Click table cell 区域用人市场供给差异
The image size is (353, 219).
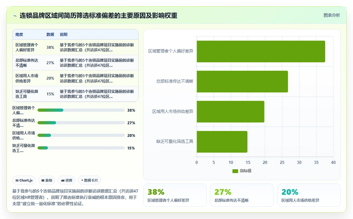click(x=27, y=78)
